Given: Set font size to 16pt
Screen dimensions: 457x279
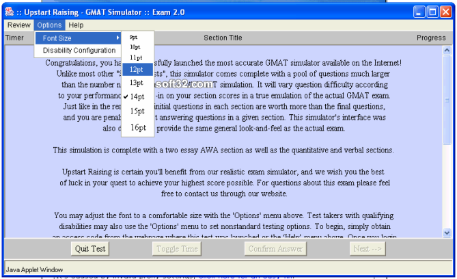Looking at the screenshot, I should [x=137, y=128].
